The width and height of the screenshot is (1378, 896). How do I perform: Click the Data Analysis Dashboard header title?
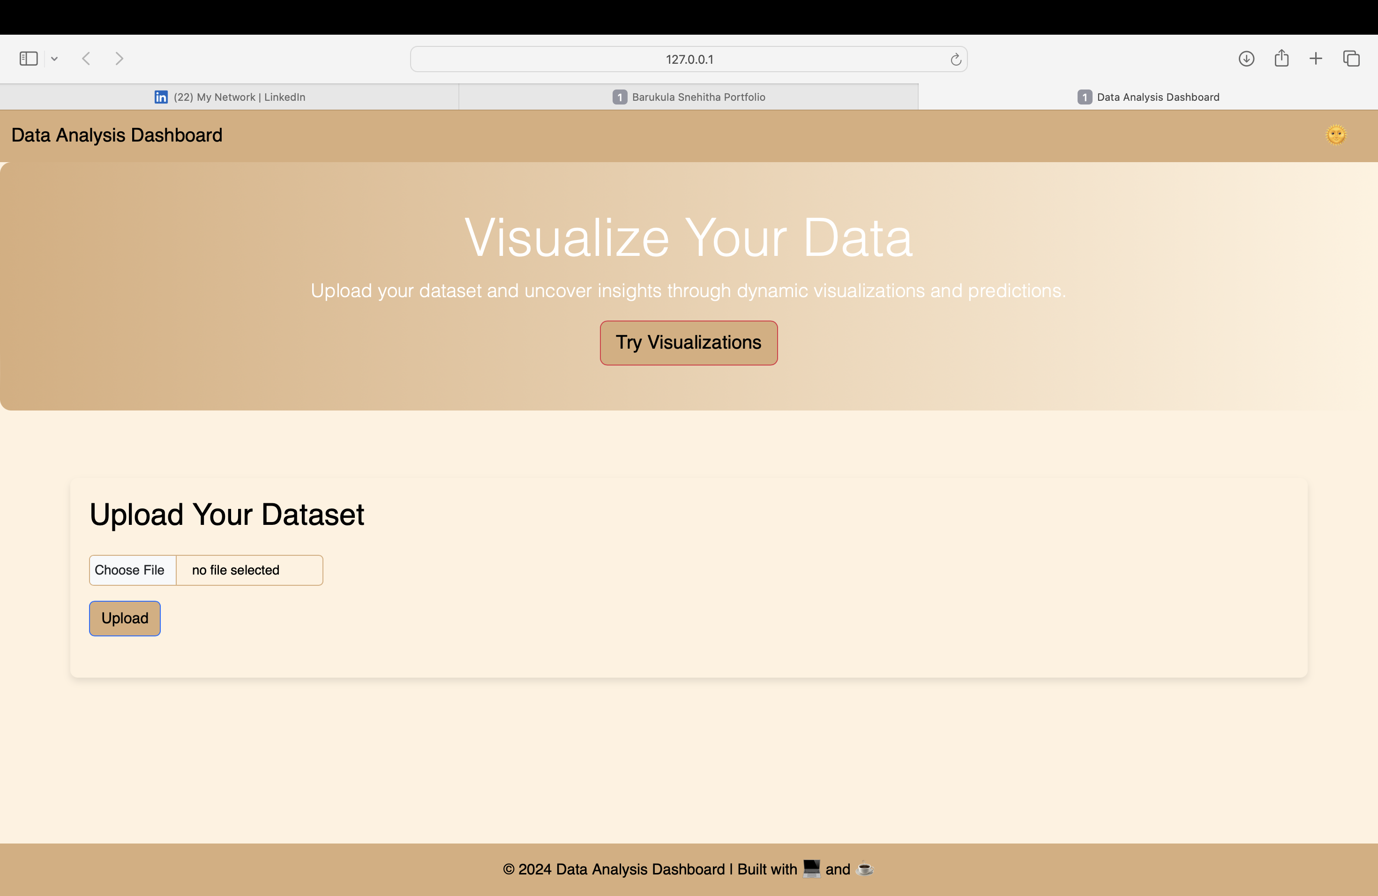(116, 135)
